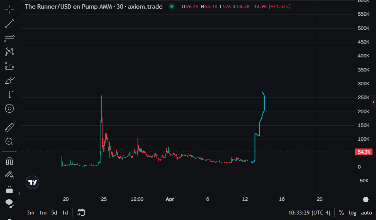The width and height of the screenshot is (376, 220).
Task: Select the text annotation tool
Action: (9, 94)
